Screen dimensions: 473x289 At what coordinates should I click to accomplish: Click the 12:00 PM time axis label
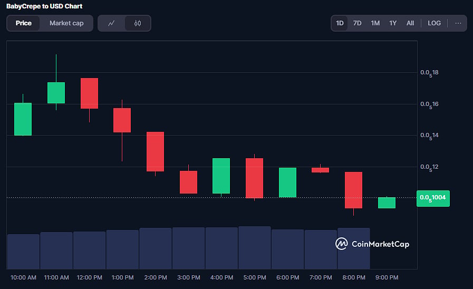[x=89, y=277]
